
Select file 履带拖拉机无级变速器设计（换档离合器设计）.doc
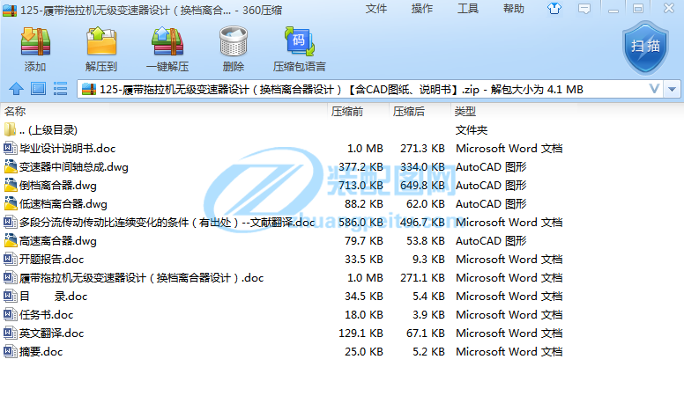tap(141, 278)
